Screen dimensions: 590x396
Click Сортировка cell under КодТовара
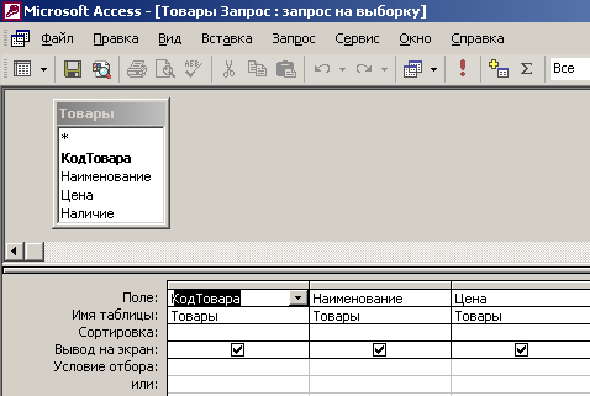[238, 333]
